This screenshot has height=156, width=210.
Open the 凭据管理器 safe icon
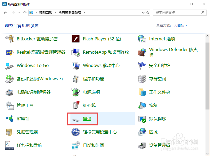click(9, 132)
